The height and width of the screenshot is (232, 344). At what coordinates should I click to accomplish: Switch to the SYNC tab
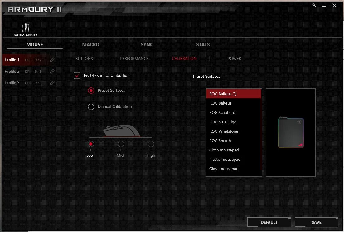click(x=147, y=45)
